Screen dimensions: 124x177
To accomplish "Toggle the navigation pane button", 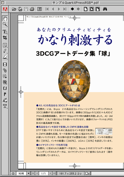I will click(40, 9).
